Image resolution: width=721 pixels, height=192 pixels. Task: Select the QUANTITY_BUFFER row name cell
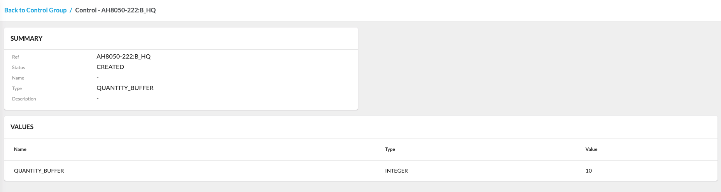point(39,171)
